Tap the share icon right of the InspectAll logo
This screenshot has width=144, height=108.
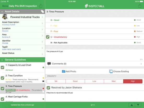tap(140, 6)
